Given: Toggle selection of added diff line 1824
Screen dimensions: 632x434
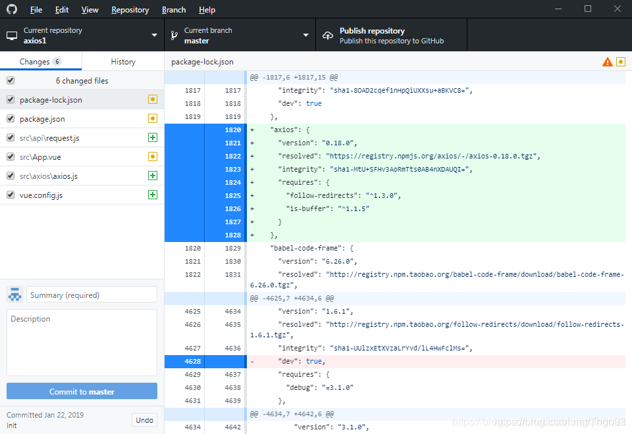Looking at the screenshot, I should pyautogui.click(x=205, y=182).
